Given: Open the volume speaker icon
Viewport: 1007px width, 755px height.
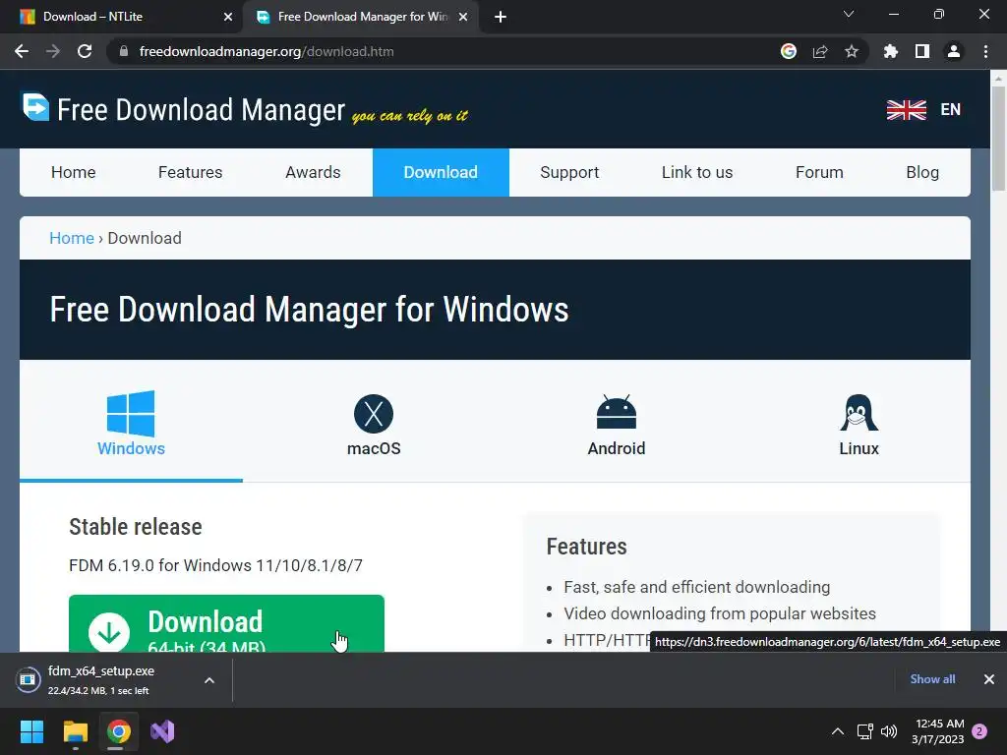Looking at the screenshot, I should point(889,731).
